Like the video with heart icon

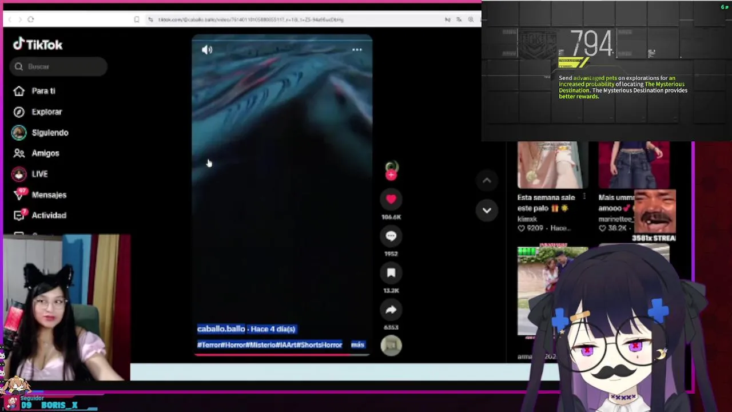[391, 199]
